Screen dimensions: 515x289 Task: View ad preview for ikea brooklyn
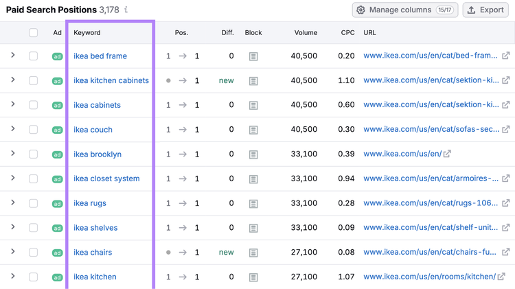pyautogui.click(x=57, y=154)
